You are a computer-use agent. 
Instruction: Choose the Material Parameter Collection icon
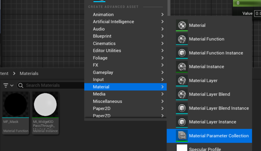(x=182, y=136)
